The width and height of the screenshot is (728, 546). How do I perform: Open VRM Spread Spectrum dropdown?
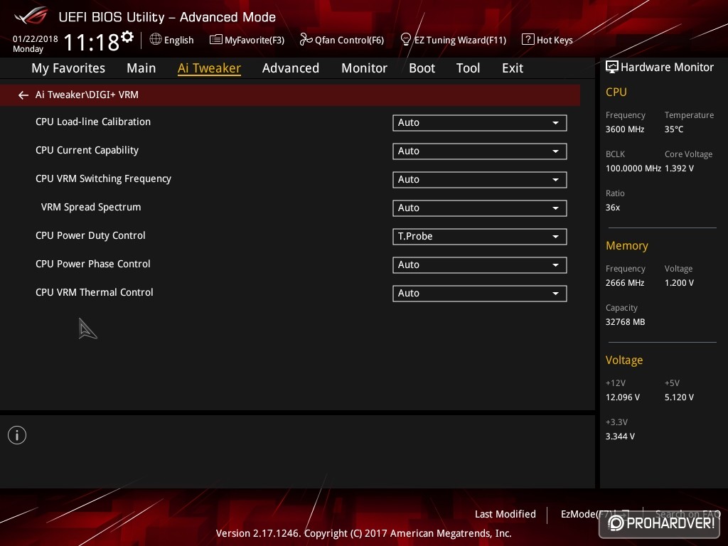[x=480, y=208]
